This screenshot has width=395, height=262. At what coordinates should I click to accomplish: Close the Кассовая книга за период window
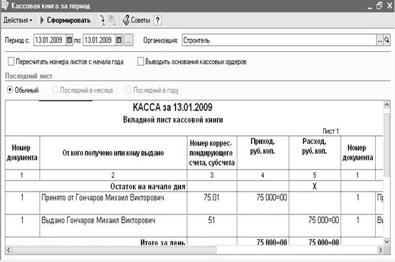[389, 6]
